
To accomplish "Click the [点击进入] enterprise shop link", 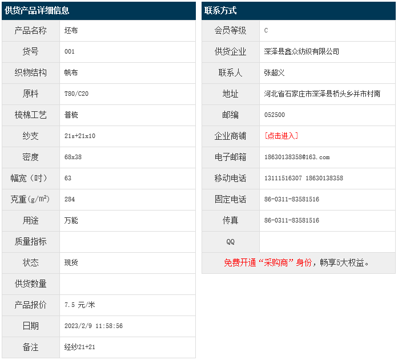I will click(281, 136).
